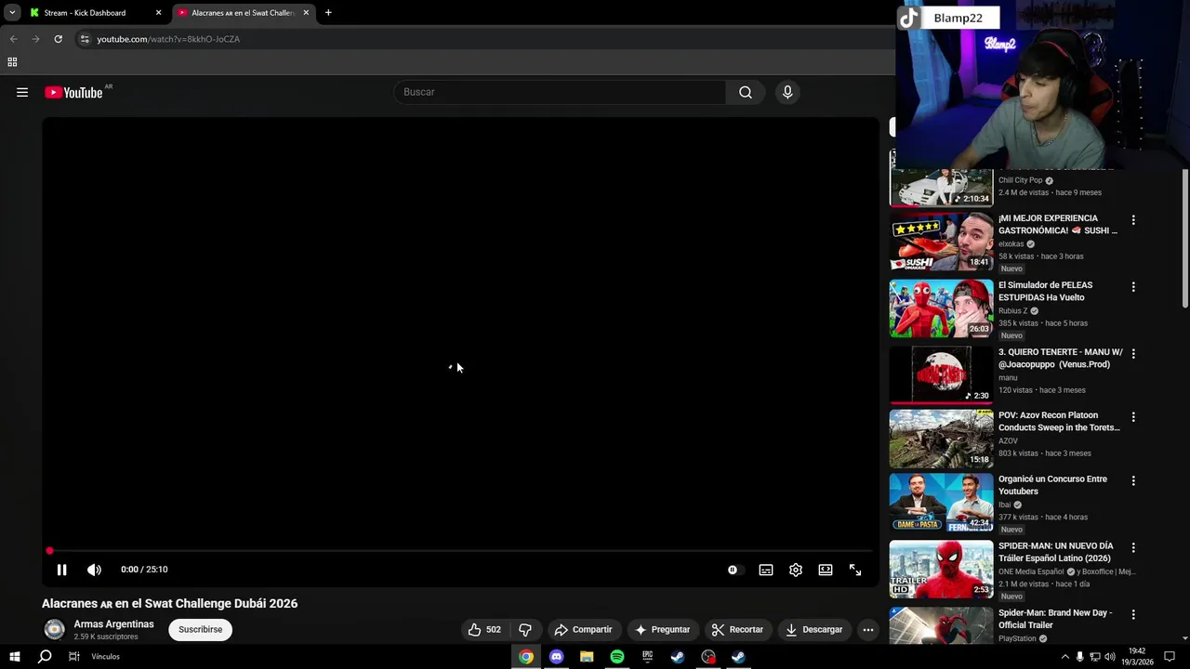Open Epic Games Launcher from taskbar

[x=647, y=657]
